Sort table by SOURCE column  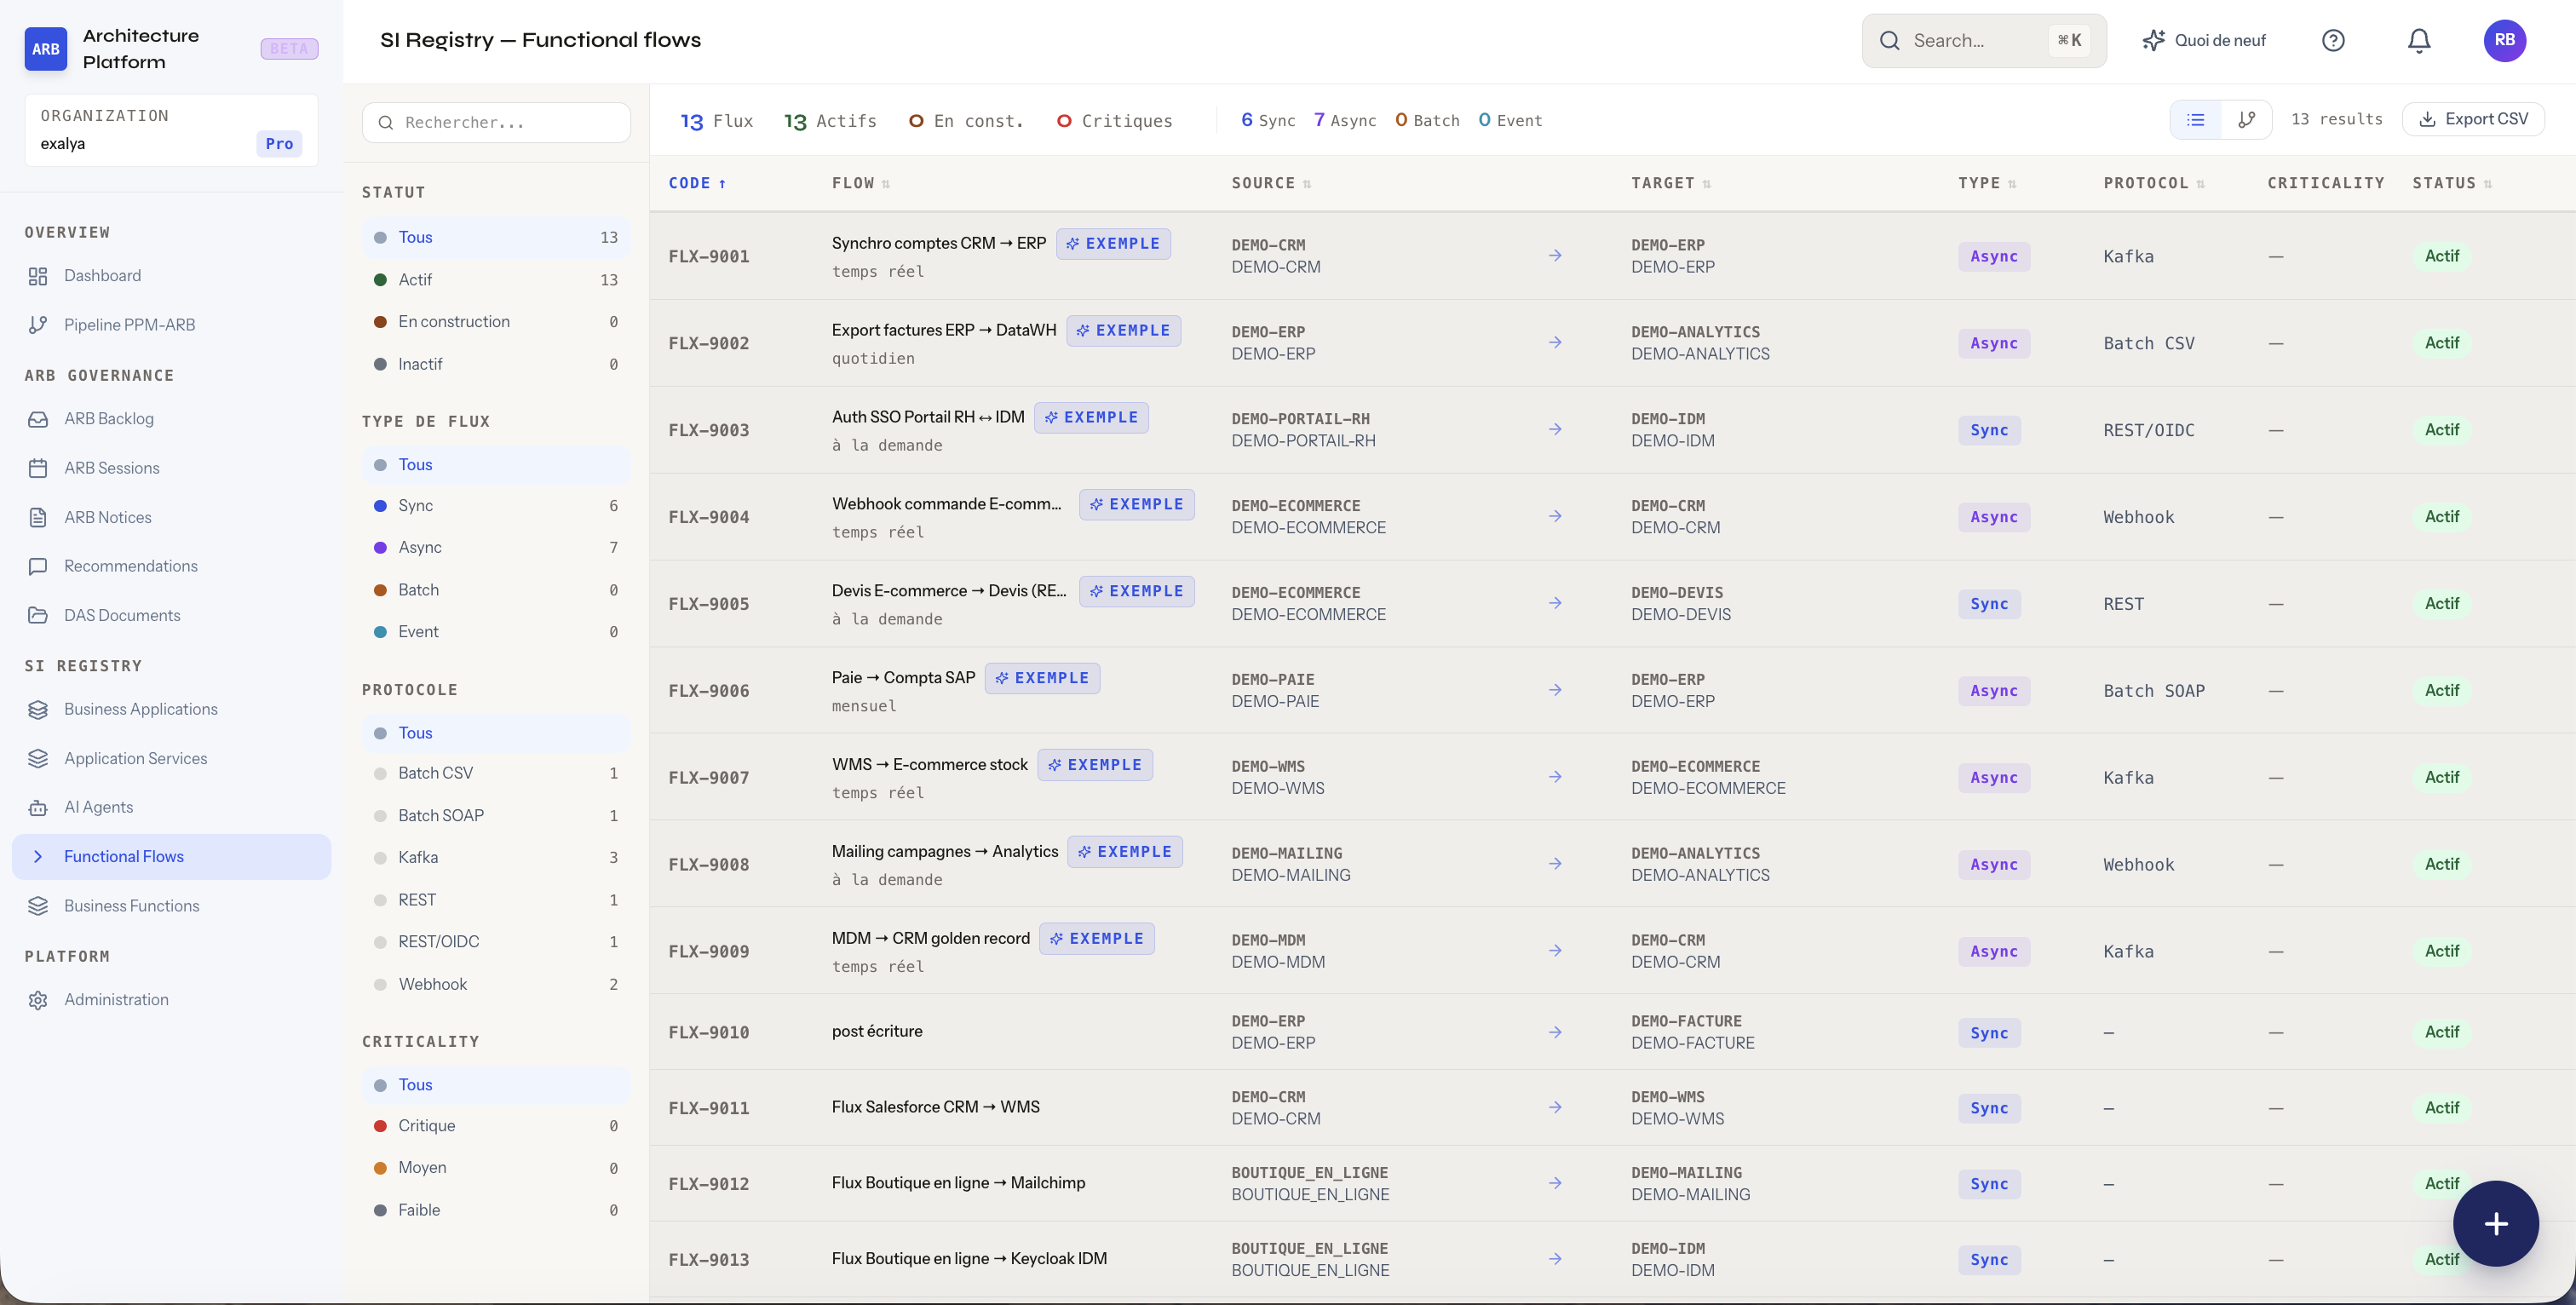[1271, 183]
